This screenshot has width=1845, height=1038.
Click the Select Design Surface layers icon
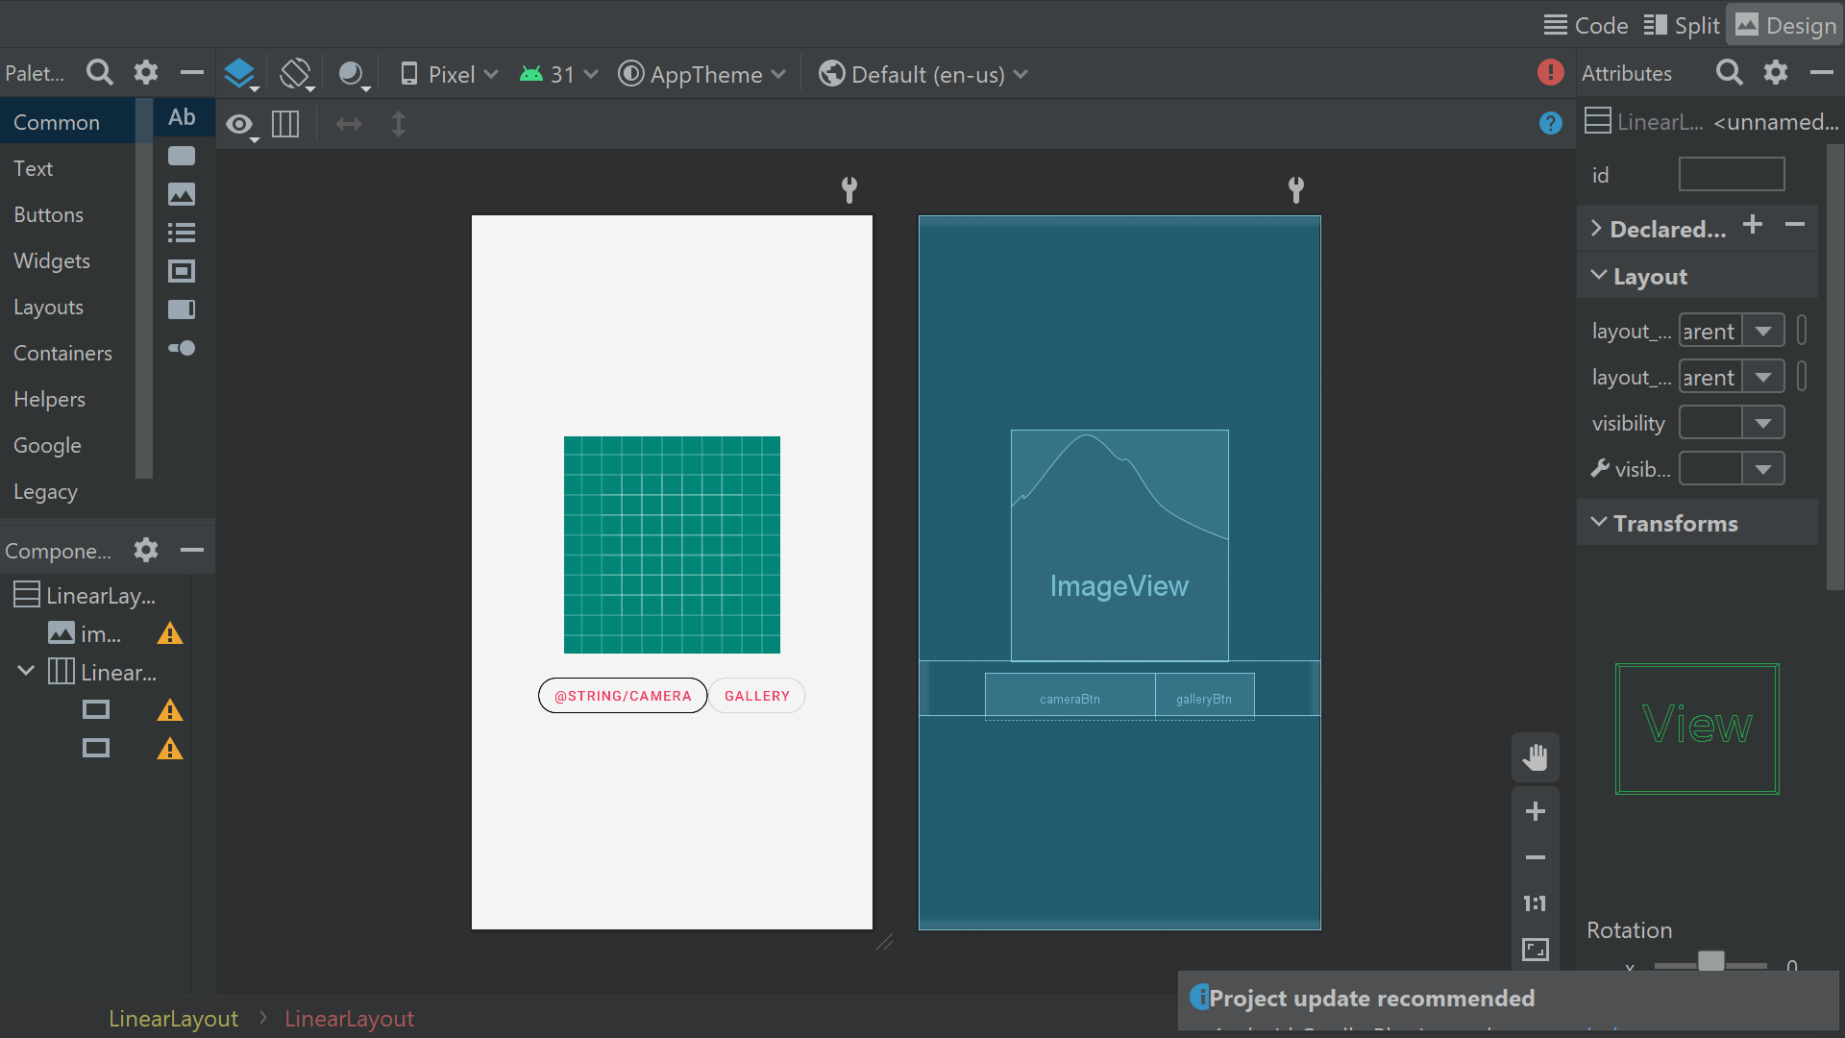point(239,74)
